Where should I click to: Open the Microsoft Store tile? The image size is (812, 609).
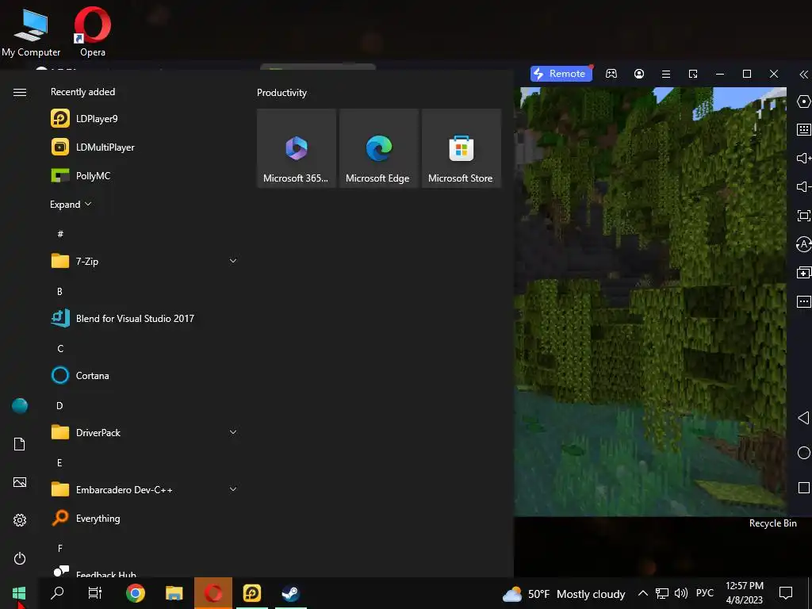pos(461,148)
